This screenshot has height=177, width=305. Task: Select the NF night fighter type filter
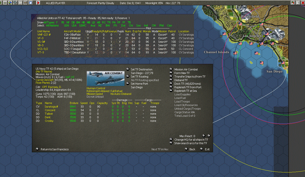click(68, 22)
